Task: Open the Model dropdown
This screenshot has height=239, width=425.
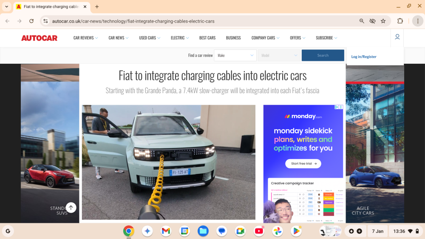Action: (279, 55)
